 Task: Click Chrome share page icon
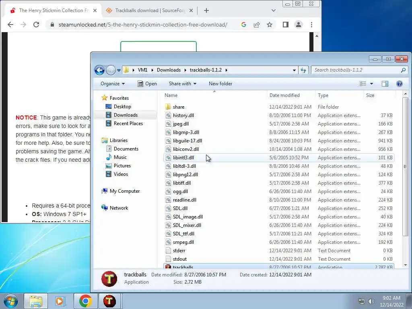[256, 25]
